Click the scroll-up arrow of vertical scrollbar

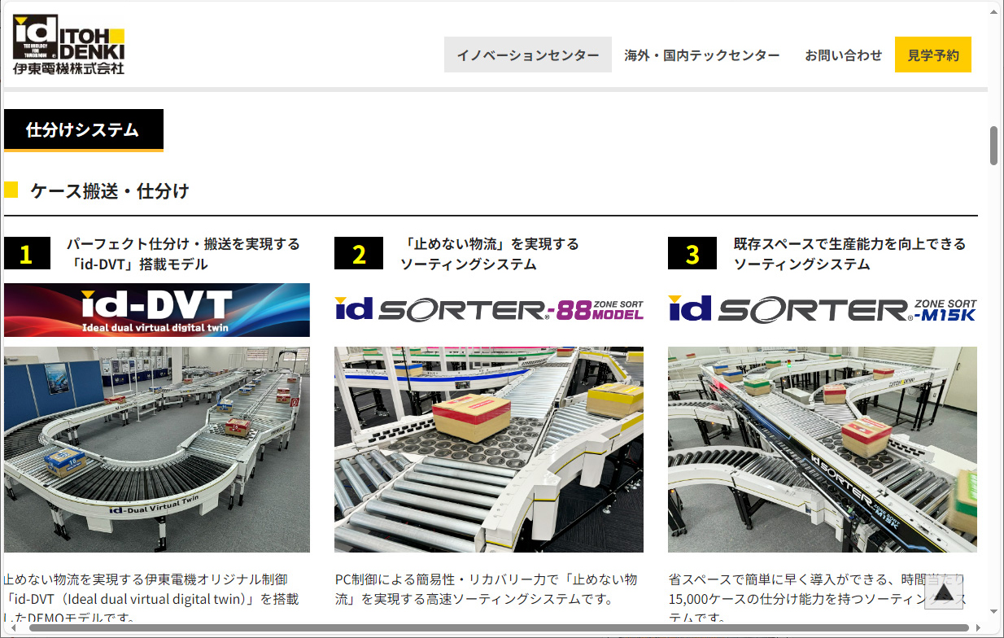point(993,10)
